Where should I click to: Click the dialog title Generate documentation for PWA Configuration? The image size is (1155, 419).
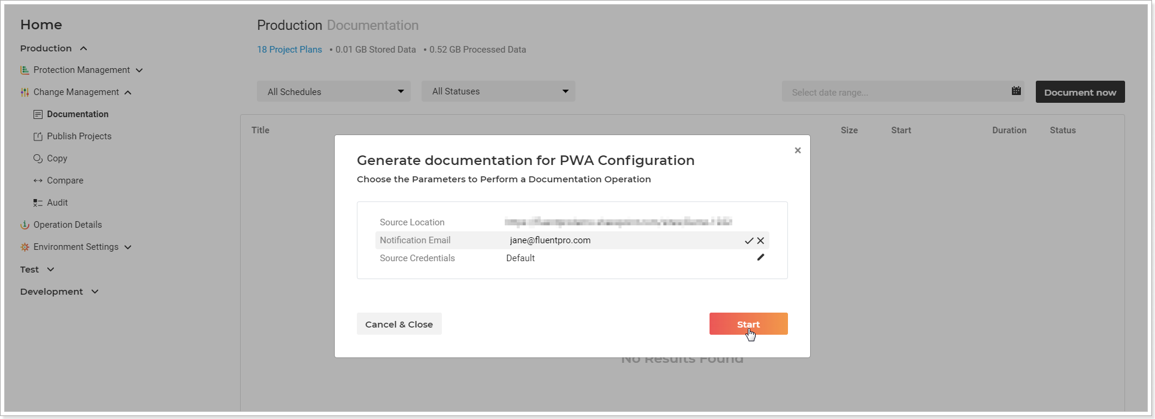point(526,160)
